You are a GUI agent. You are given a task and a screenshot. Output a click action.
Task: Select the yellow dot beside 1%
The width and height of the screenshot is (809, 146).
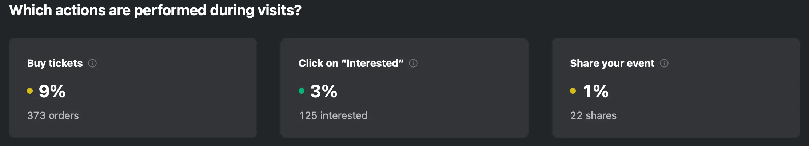pos(573,91)
